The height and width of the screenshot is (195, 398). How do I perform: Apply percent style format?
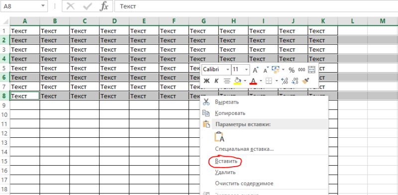(x=292, y=70)
